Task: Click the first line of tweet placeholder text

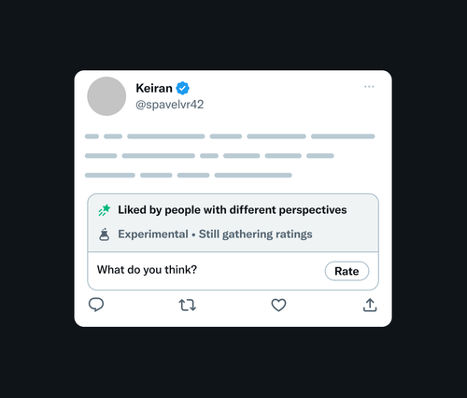Action: [230, 136]
